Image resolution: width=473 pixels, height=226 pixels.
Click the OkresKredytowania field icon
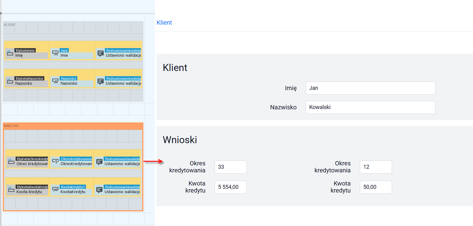(55, 161)
